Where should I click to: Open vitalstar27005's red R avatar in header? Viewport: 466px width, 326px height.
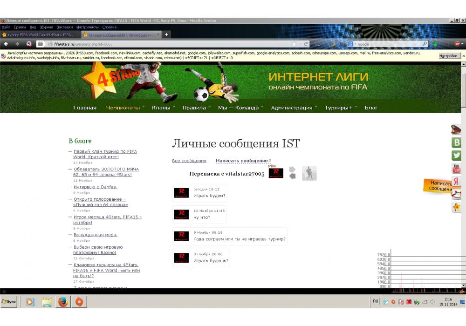(276, 172)
